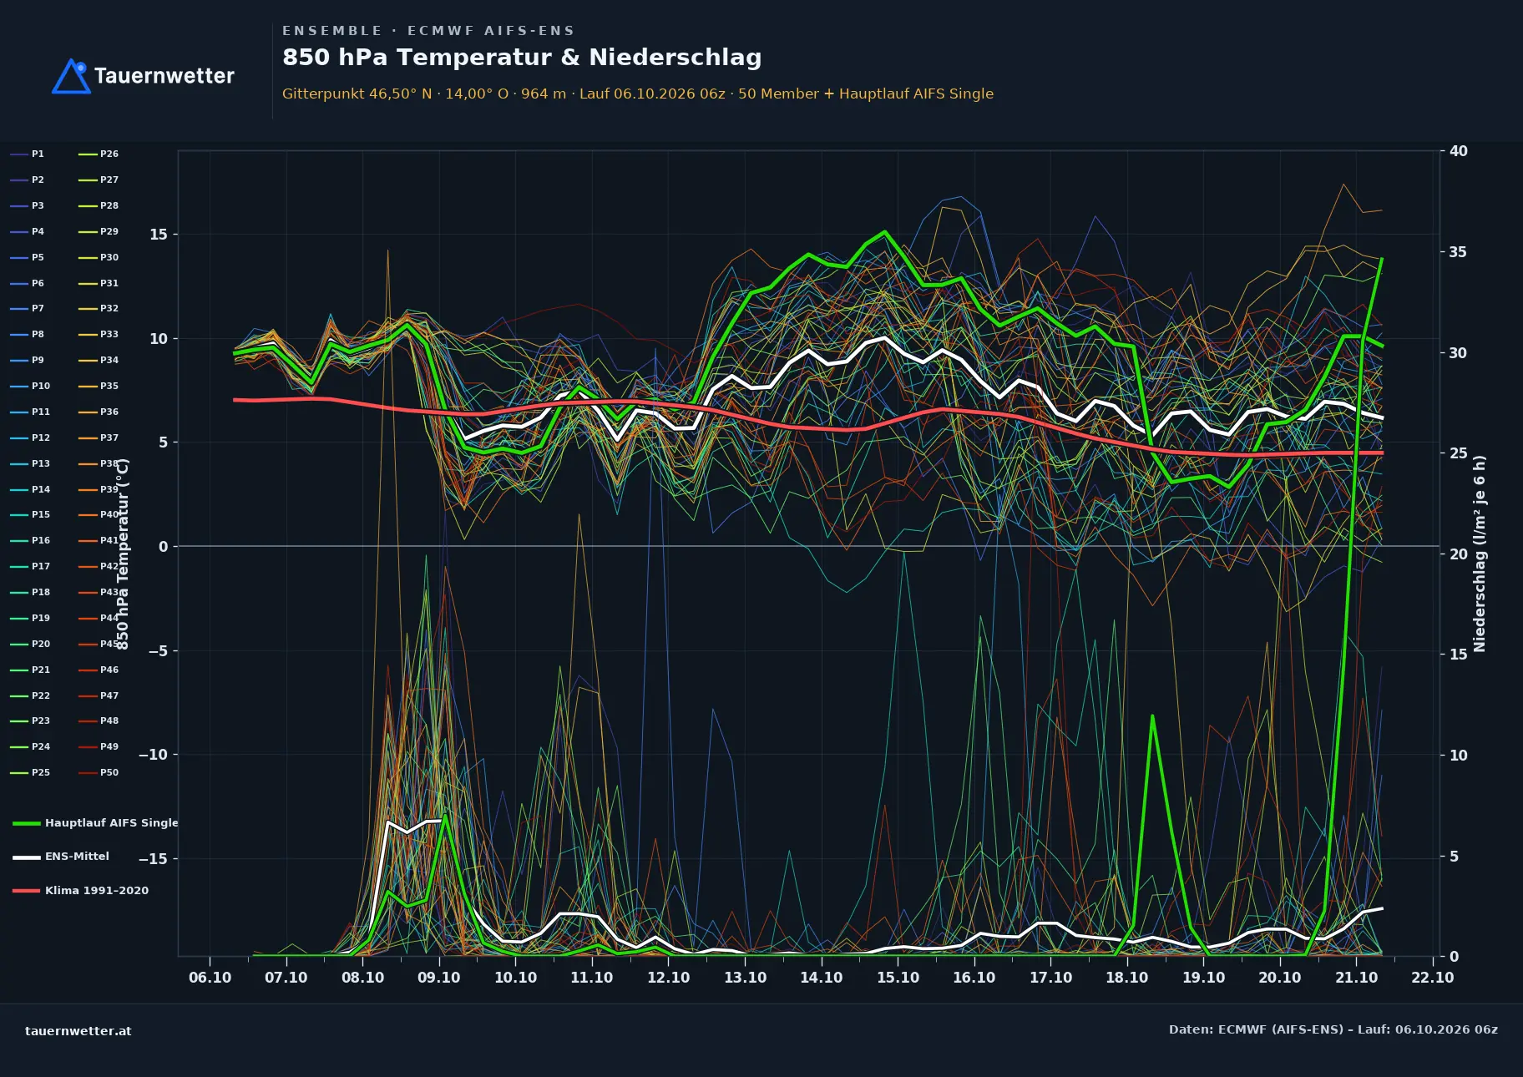Click the −10 temperature axis tick
Screen dimensions: 1523x1077
coord(153,755)
